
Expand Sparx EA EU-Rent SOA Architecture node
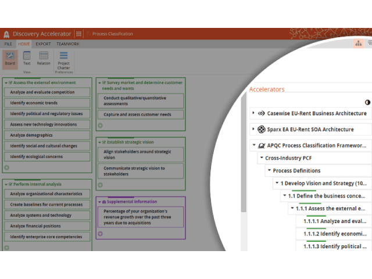pos(253,129)
